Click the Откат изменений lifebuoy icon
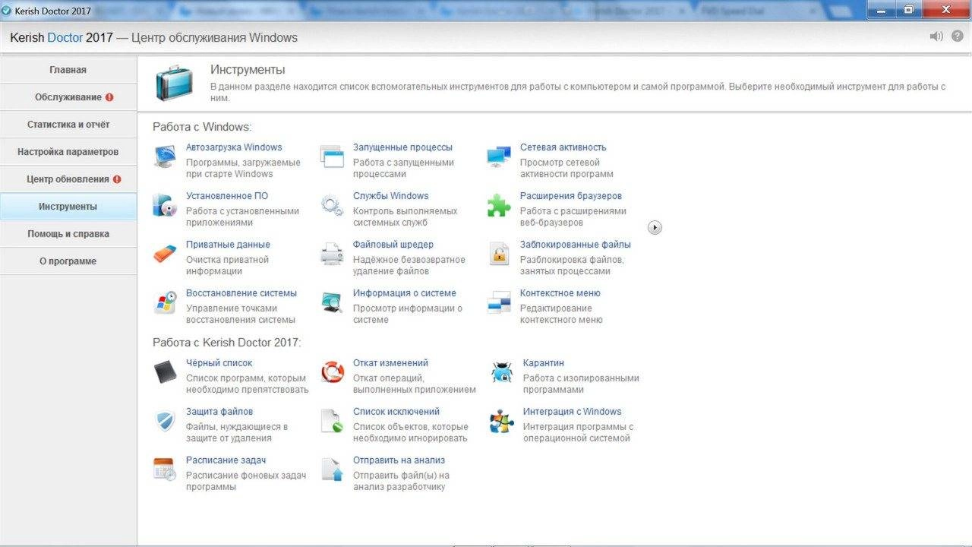The width and height of the screenshot is (972, 547). click(x=332, y=372)
